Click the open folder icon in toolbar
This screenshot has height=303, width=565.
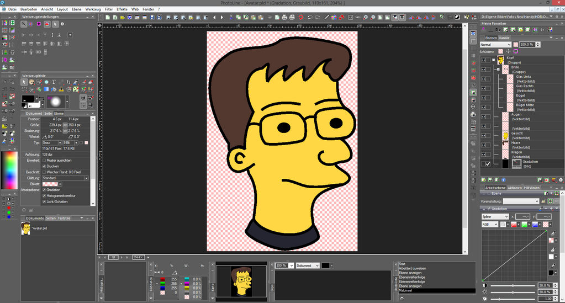123,17
